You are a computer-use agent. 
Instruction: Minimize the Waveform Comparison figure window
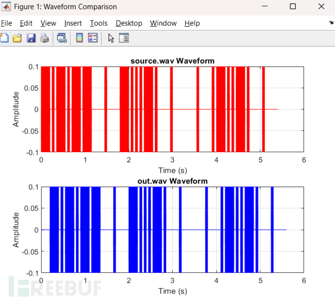pyautogui.click(x=265, y=6)
